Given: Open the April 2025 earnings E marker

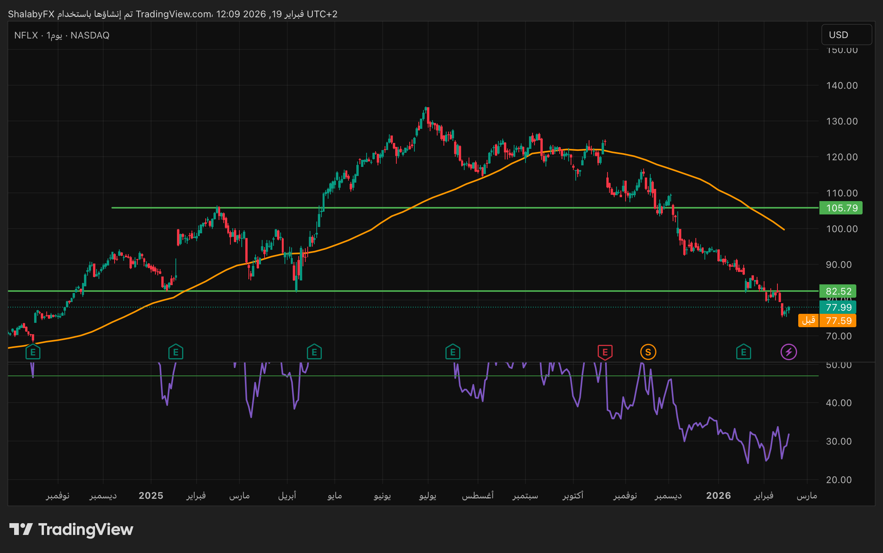Looking at the screenshot, I should (x=314, y=352).
